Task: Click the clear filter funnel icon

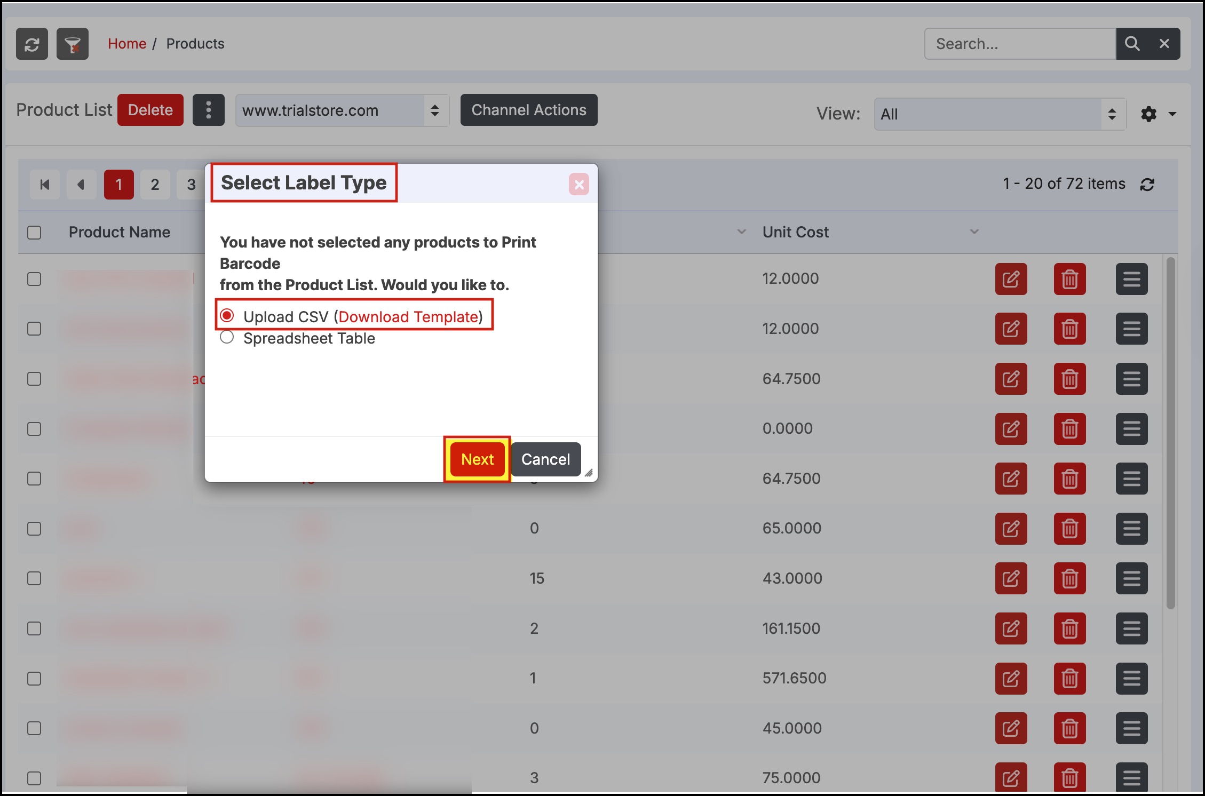Action: (73, 44)
